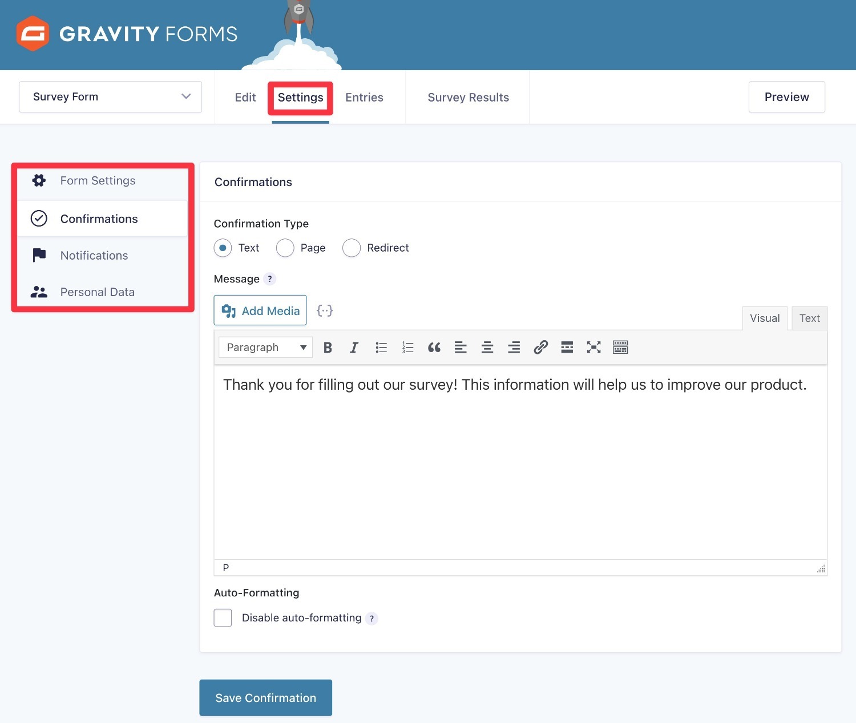This screenshot has height=723, width=856.
Task: Align text right
Action: point(514,348)
